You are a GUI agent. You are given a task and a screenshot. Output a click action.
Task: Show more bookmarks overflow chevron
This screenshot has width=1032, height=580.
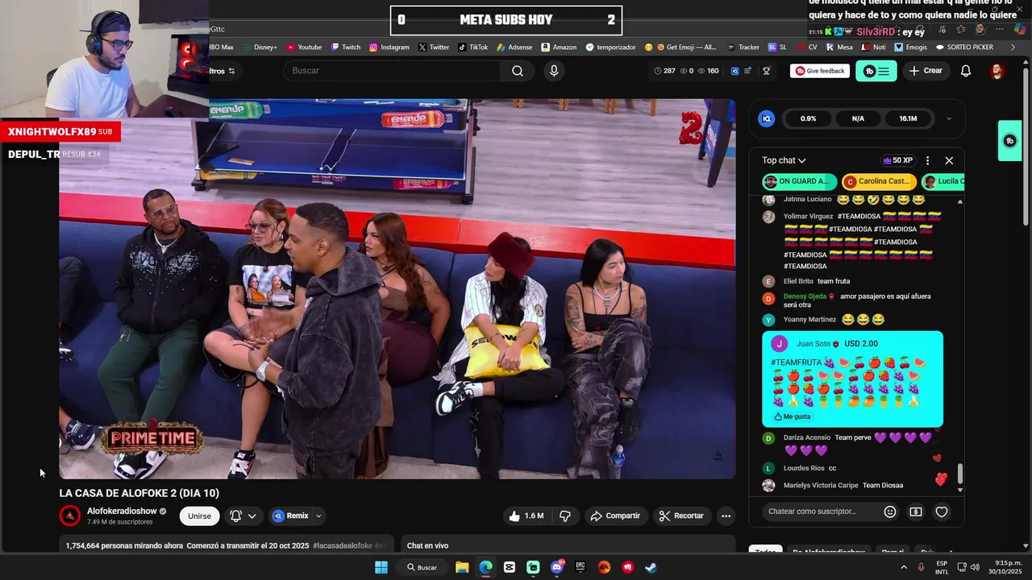pyautogui.click(x=1013, y=48)
